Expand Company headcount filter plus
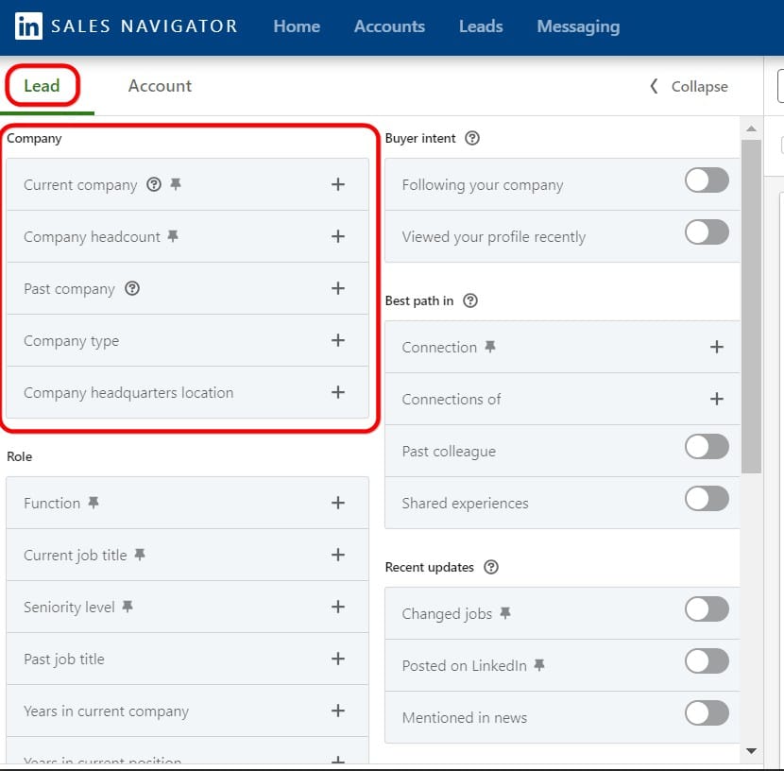This screenshot has width=784, height=771. pyautogui.click(x=338, y=236)
